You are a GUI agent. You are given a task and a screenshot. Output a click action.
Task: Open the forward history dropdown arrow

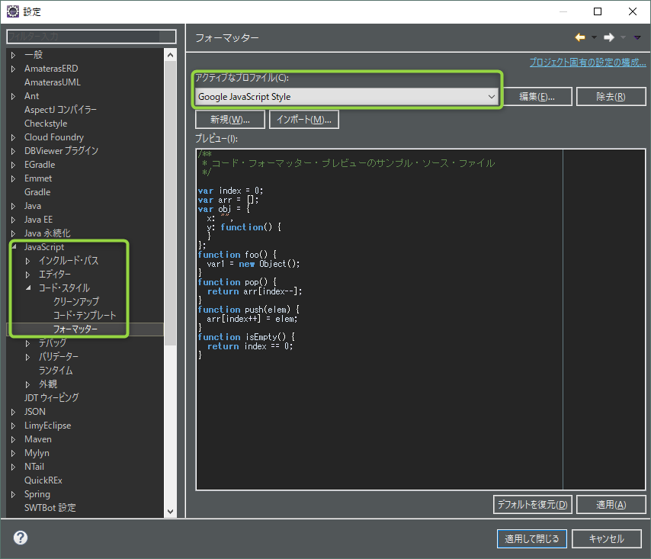pos(623,37)
